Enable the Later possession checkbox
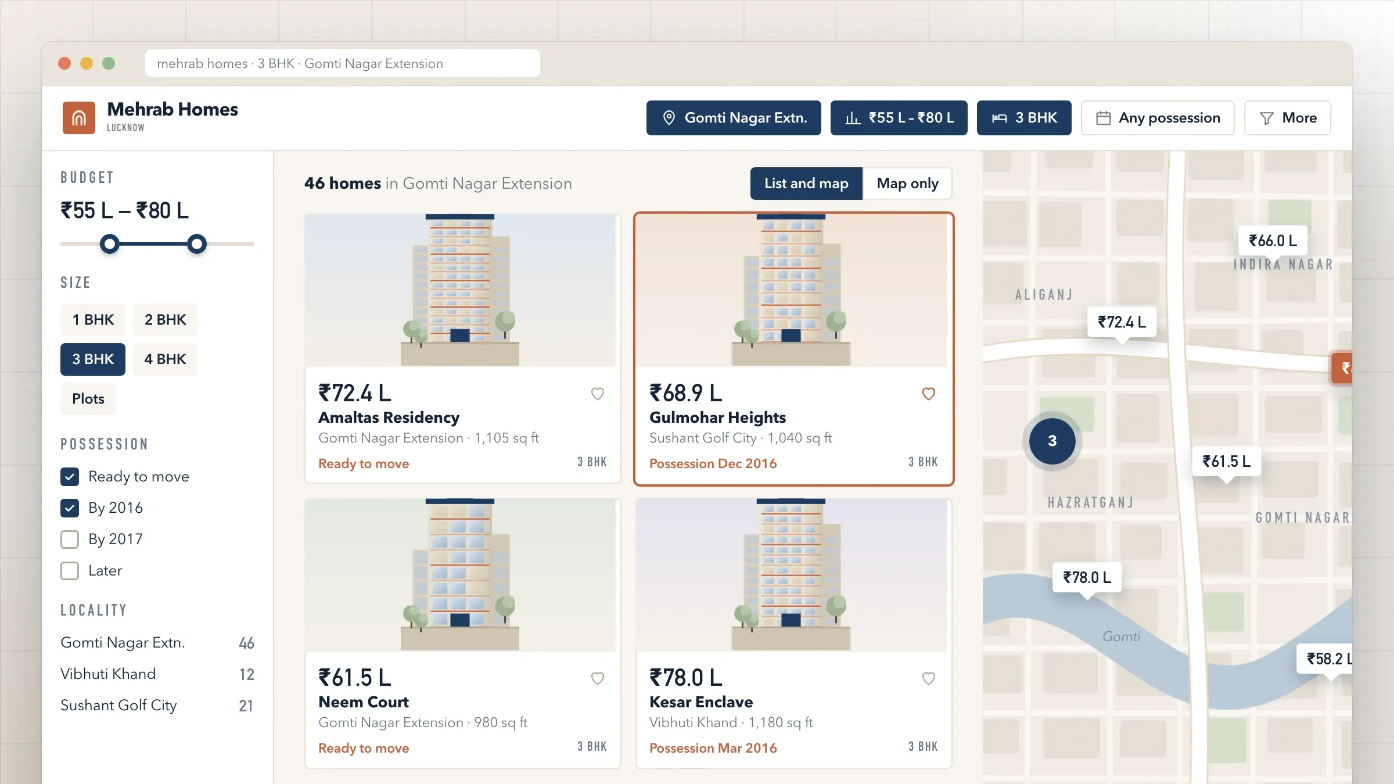 tap(70, 571)
